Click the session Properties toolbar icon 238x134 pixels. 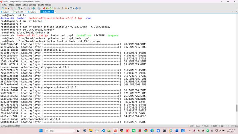(19, 8)
